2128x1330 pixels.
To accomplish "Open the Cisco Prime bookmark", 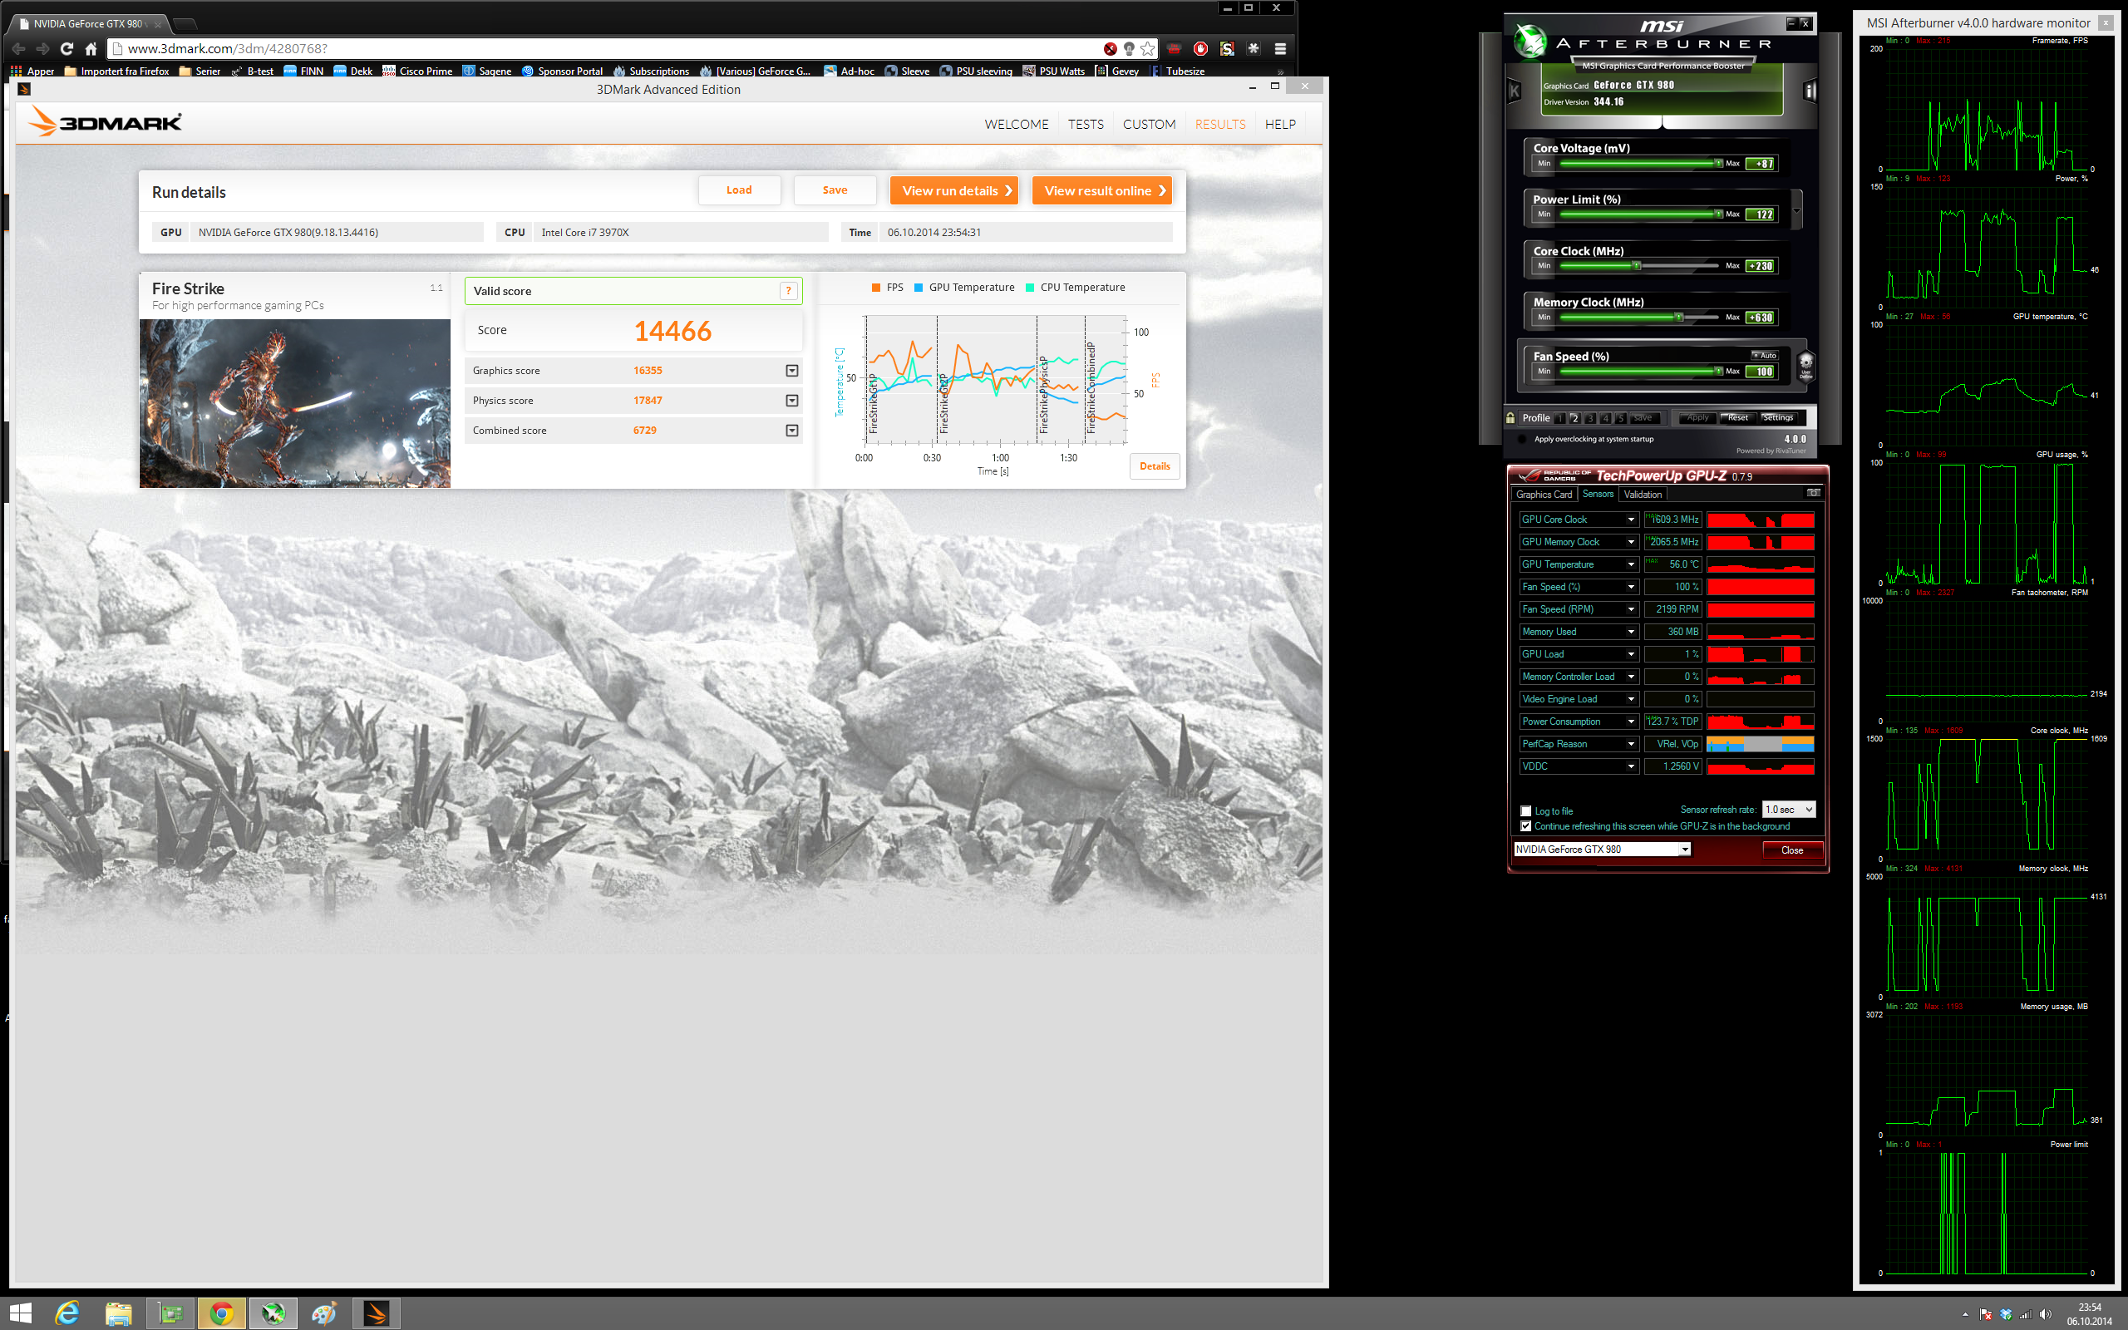I will (417, 71).
